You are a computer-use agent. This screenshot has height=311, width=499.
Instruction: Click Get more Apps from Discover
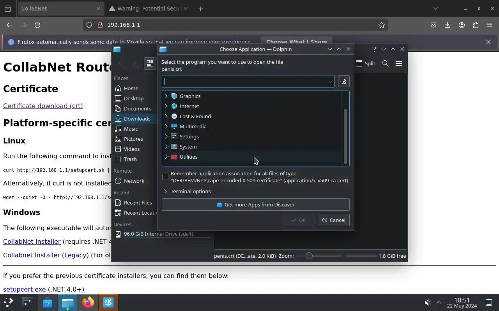pyautogui.click(x=255, y=204)
